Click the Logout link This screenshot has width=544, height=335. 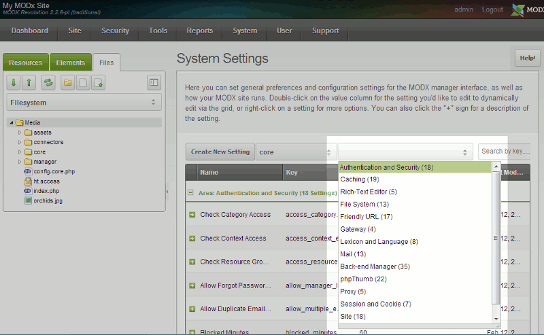click(492, 10)
